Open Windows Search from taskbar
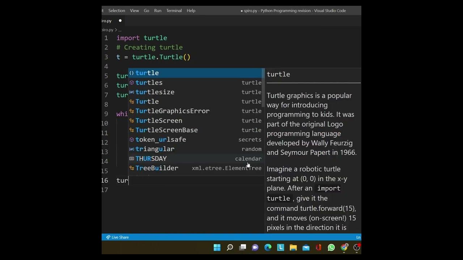 click(230, 247)
